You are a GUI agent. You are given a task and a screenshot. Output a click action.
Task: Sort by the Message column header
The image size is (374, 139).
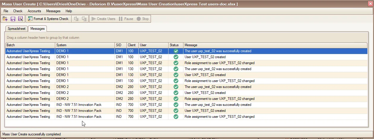pos(275,45)
